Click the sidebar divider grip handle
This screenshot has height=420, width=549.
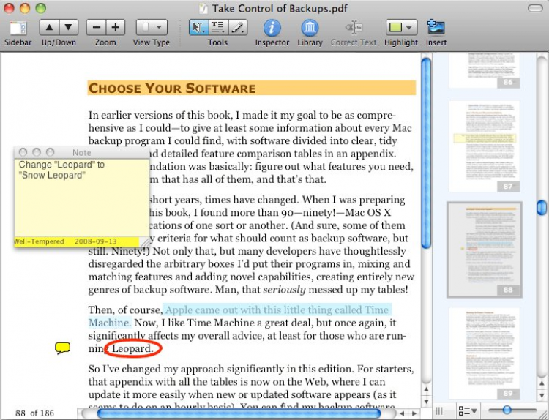439,410
